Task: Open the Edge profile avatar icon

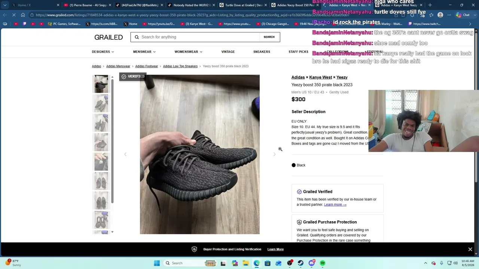Action: [440, 15]
